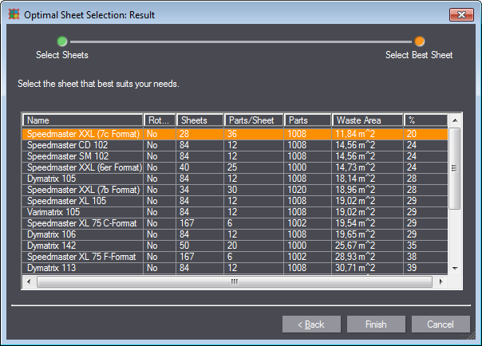Sort by the Sheets column header
Viewport: 482px width, 346px height.
(199, 120)
